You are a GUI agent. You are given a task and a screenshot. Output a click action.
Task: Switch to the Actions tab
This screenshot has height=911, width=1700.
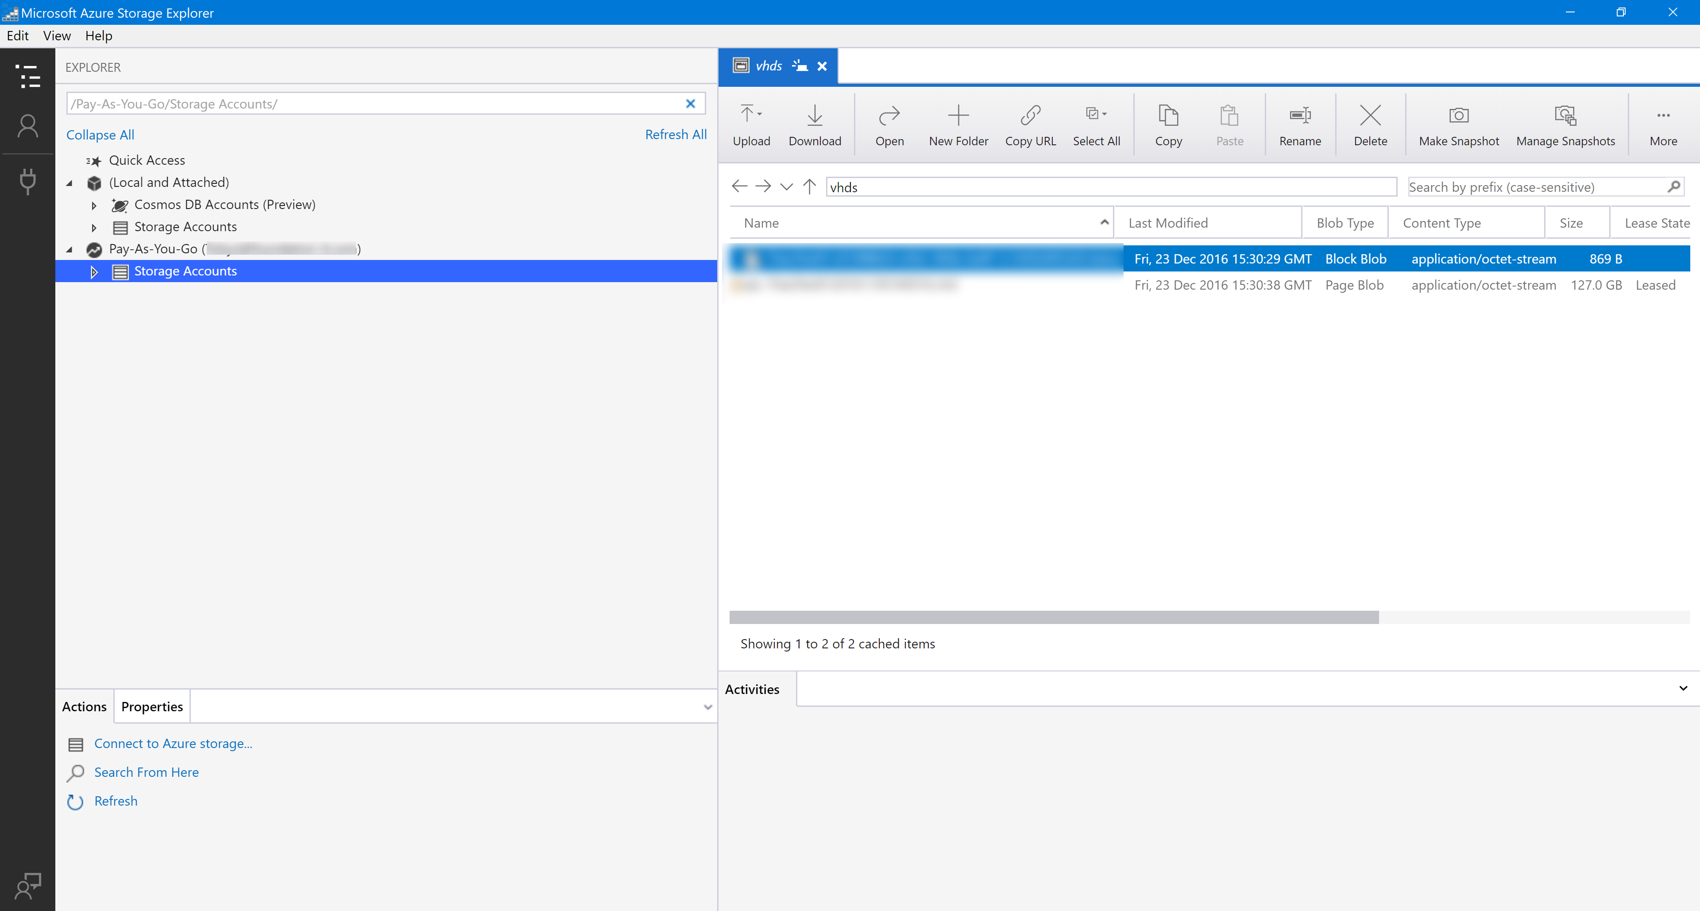pos(85,706)
